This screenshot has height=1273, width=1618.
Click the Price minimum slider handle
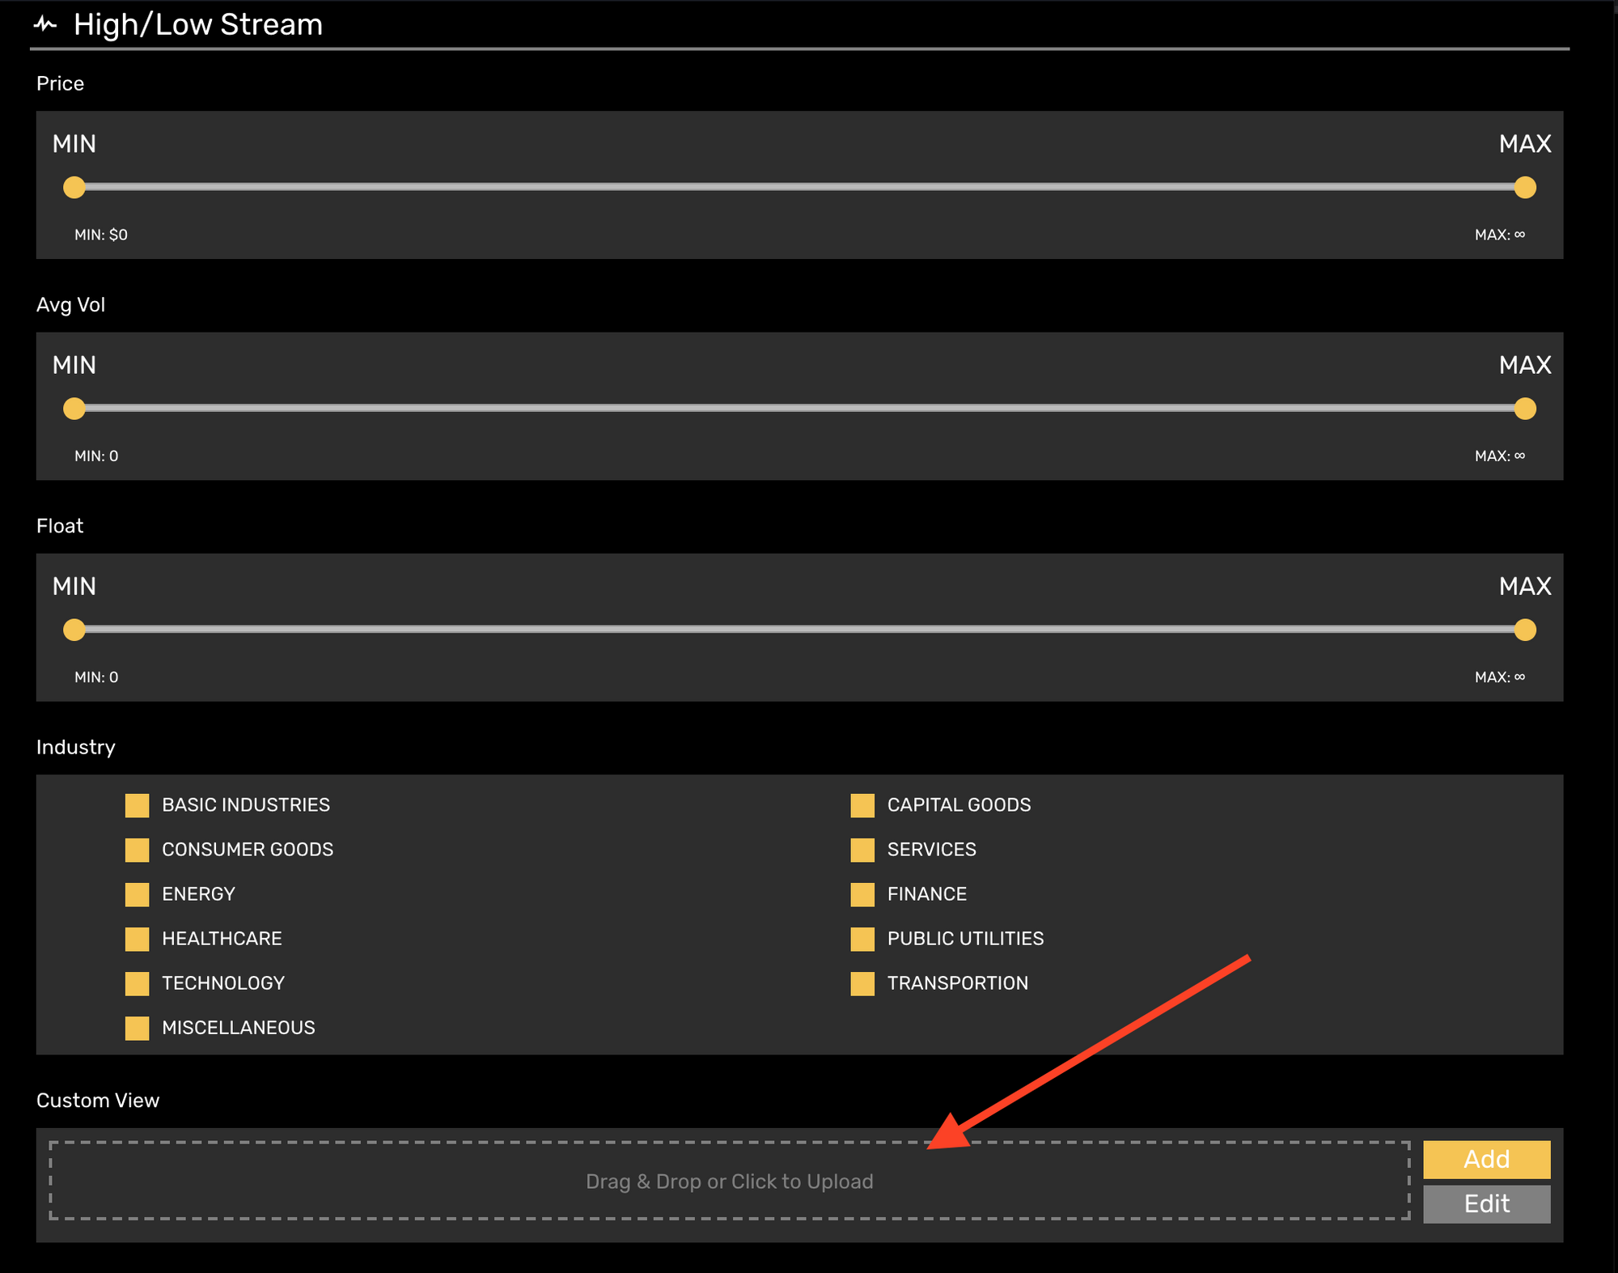click(x=74, y=188)
